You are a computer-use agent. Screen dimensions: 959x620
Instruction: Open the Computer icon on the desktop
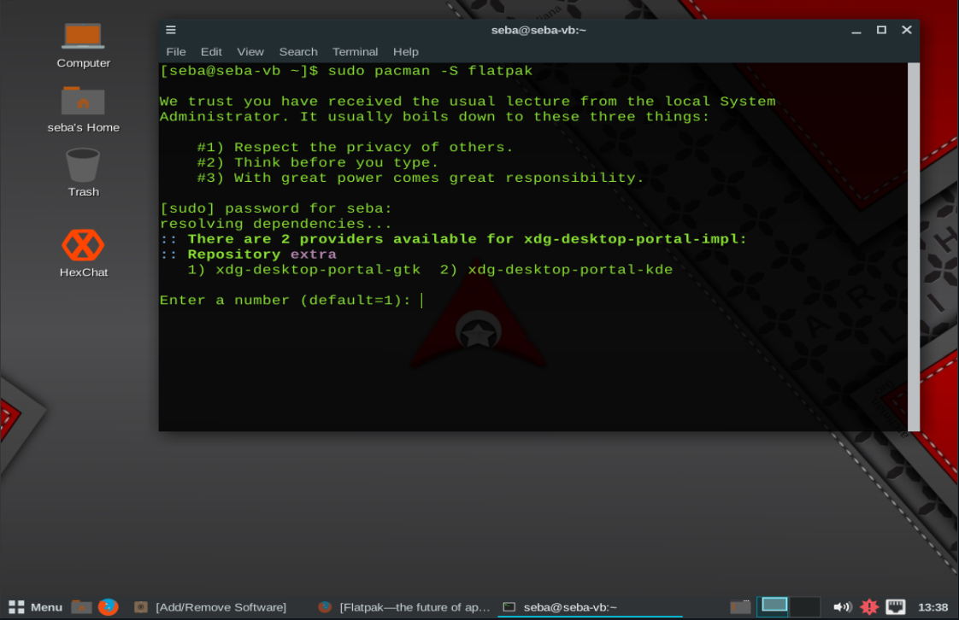point(83,38)
